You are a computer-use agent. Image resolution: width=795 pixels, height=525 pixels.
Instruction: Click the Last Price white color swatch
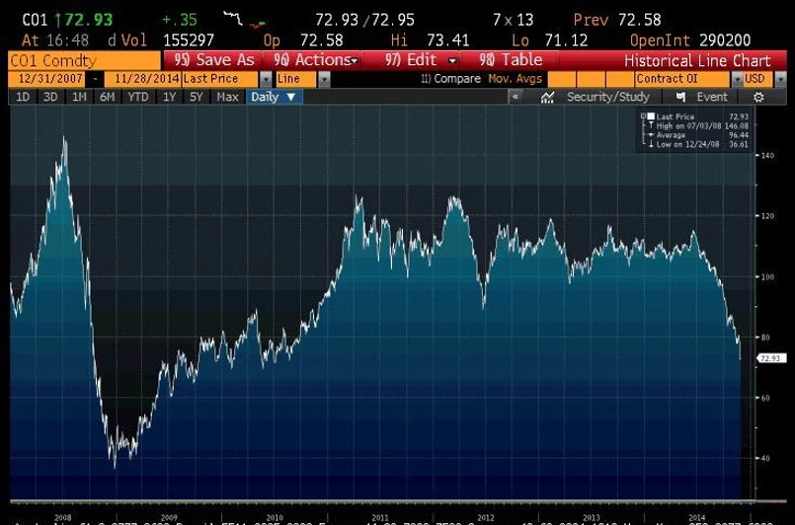651,116
